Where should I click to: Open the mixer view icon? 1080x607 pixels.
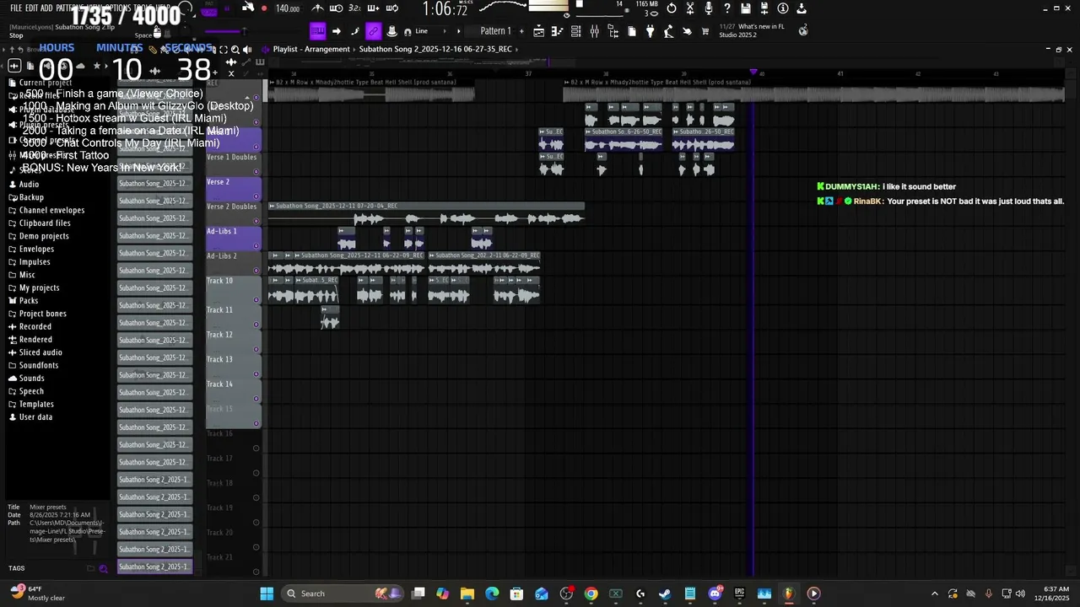(x=594, y=31)
